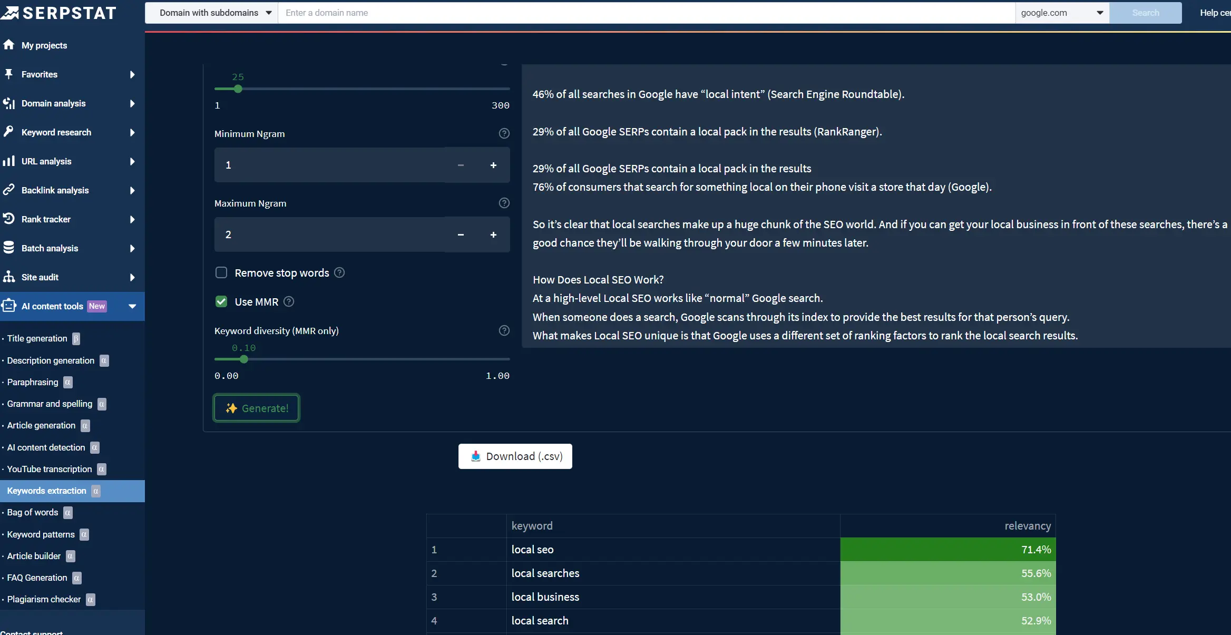Open Keyword diversity help icon
This screenshot has width=1231, height=635.
click(504, 330)
